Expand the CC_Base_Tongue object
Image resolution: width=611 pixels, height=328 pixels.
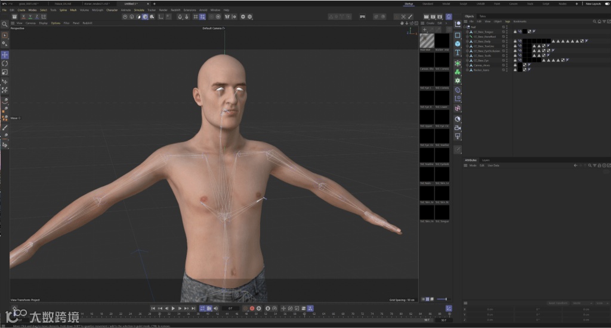[x=467, y=32]
